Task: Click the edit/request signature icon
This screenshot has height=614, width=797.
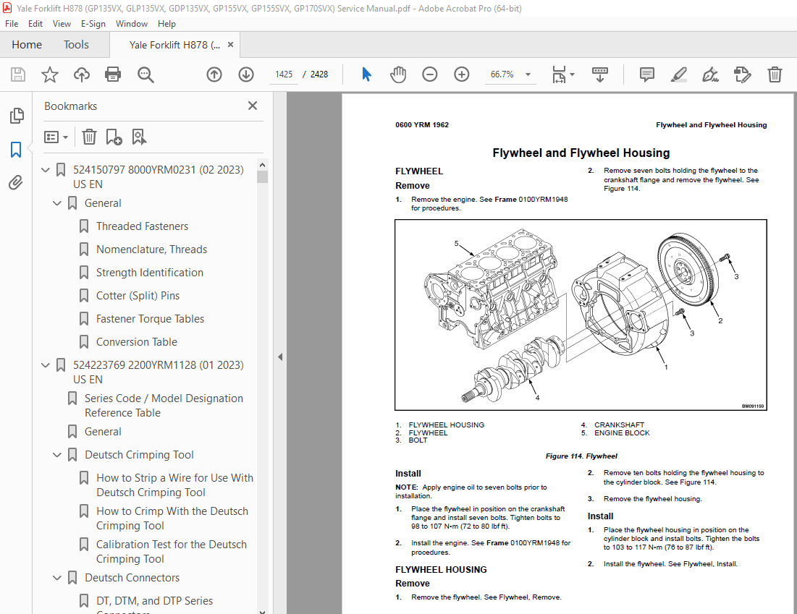Action: [x=742, y=74]
